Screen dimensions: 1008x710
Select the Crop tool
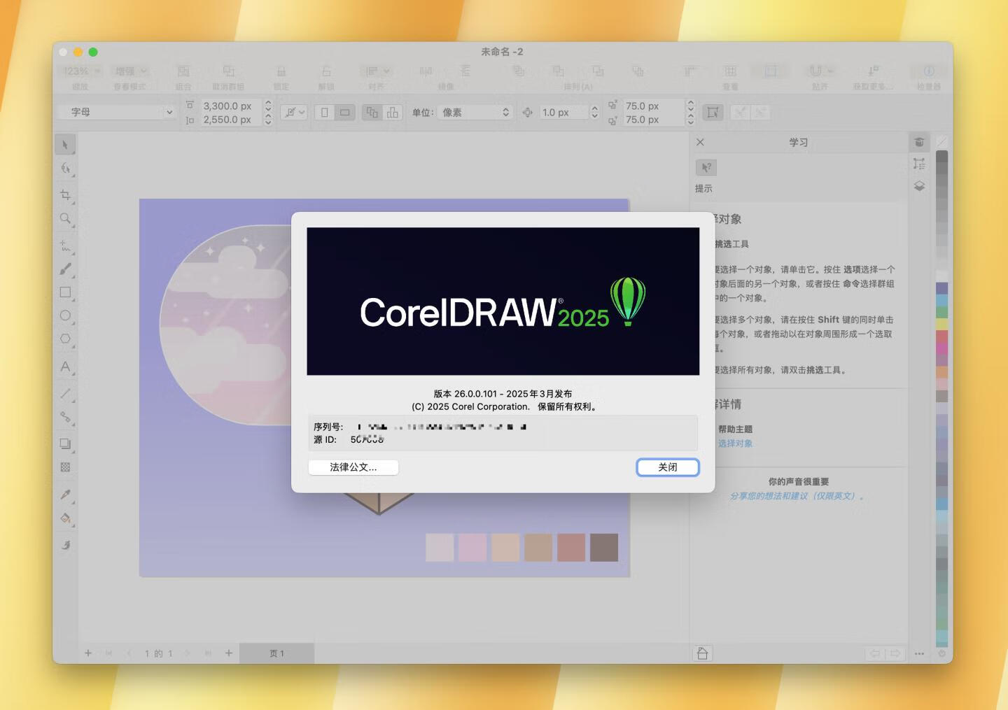click(x=65, y=195)
